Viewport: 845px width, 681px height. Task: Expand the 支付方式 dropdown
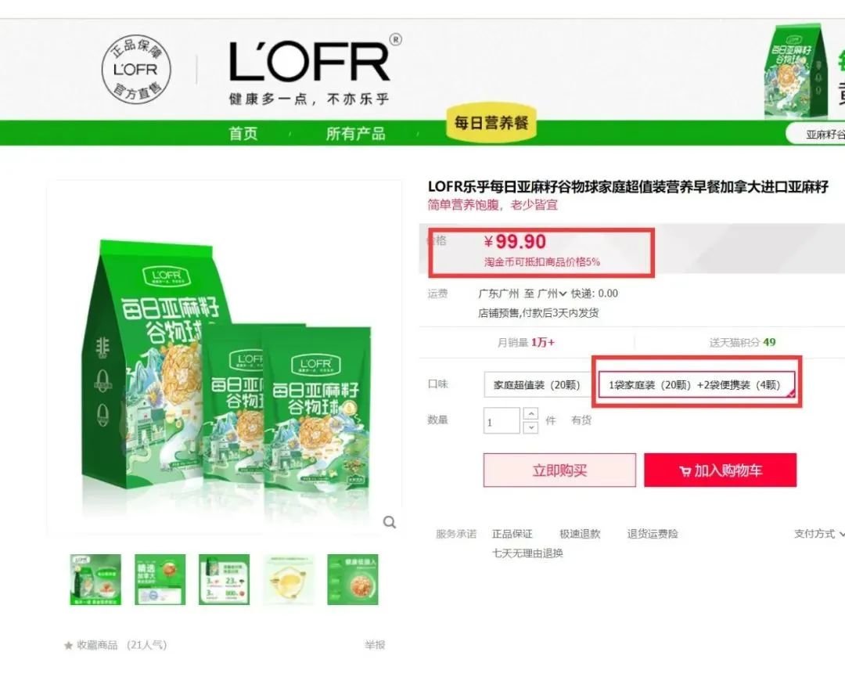pyautogui.click(x=818, y=533)
